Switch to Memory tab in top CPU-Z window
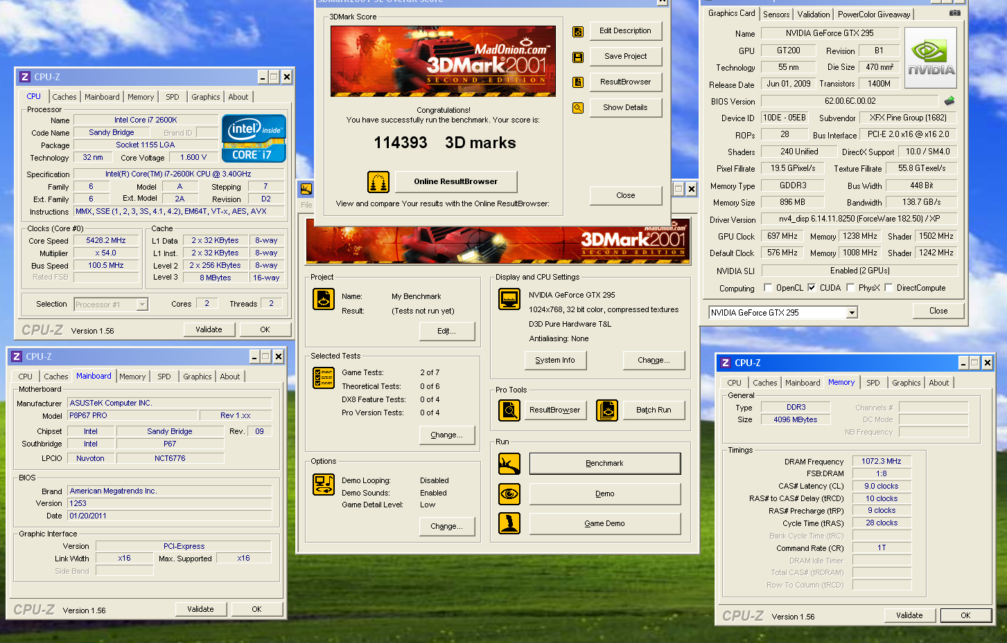1007x643 pixels. pyautogui.click(x=141, y=97)
